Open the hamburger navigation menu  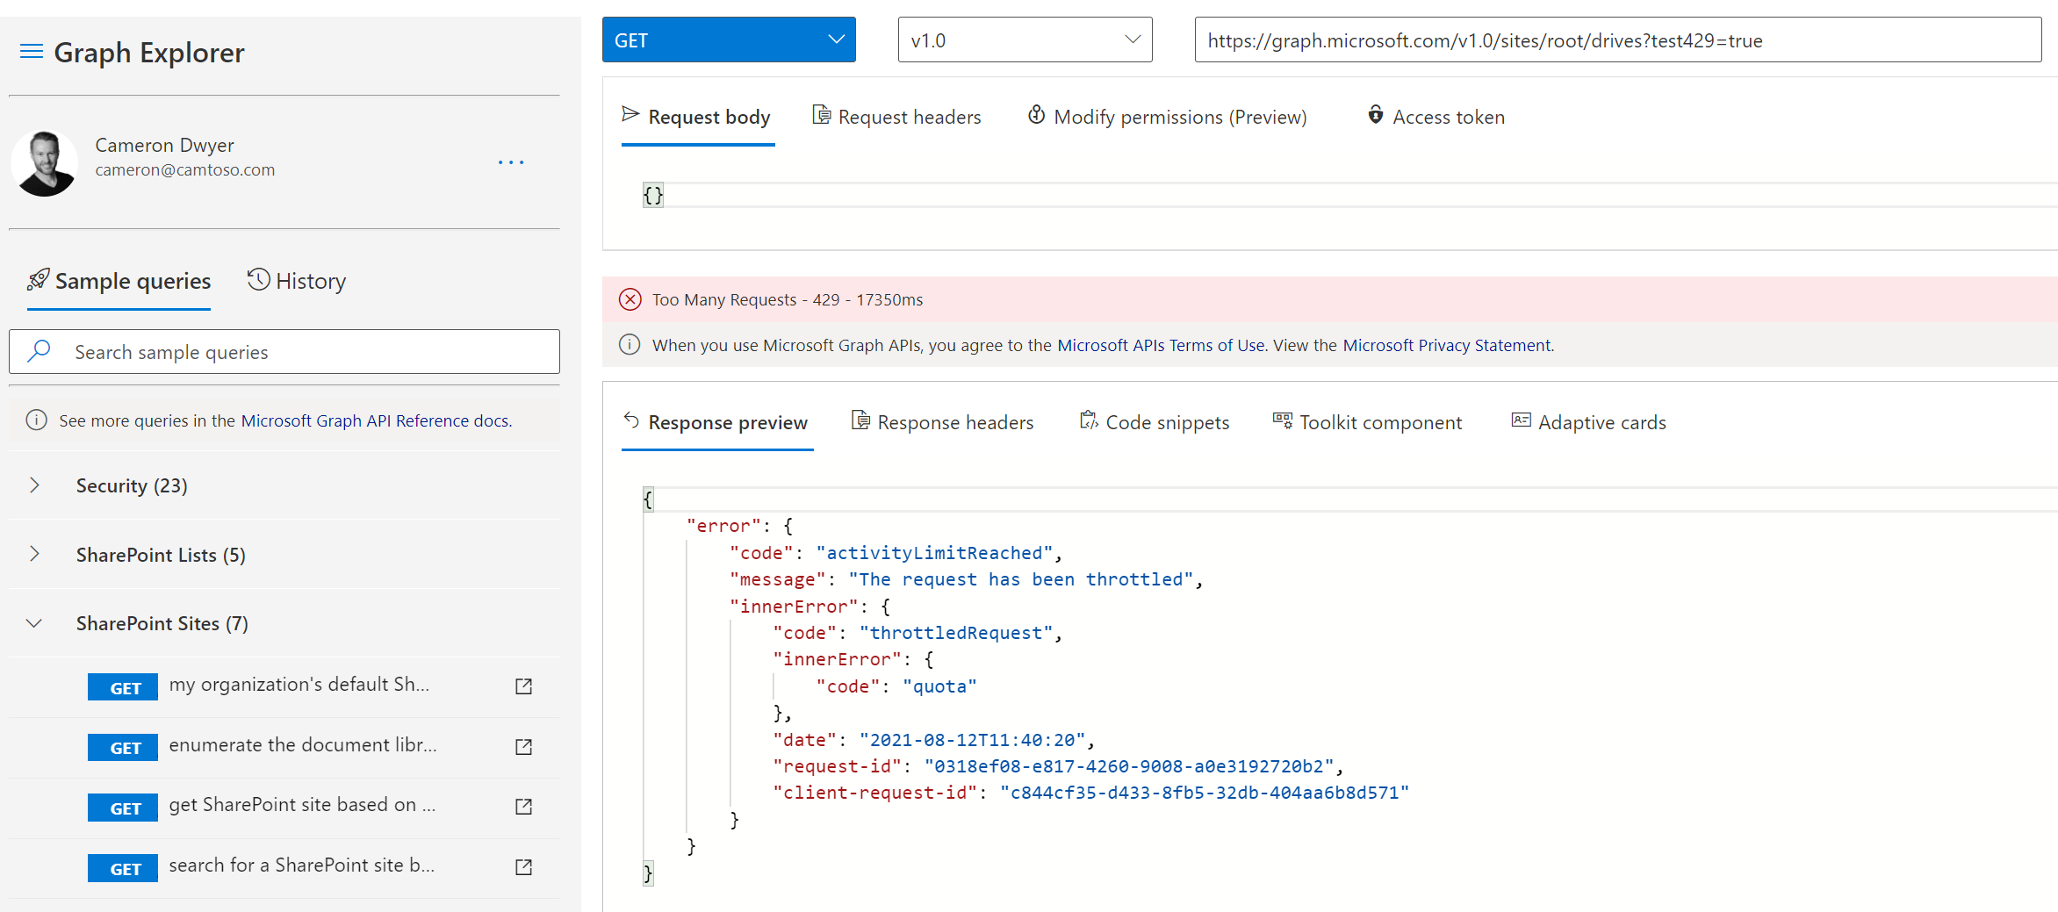click(x=31, y=51)
